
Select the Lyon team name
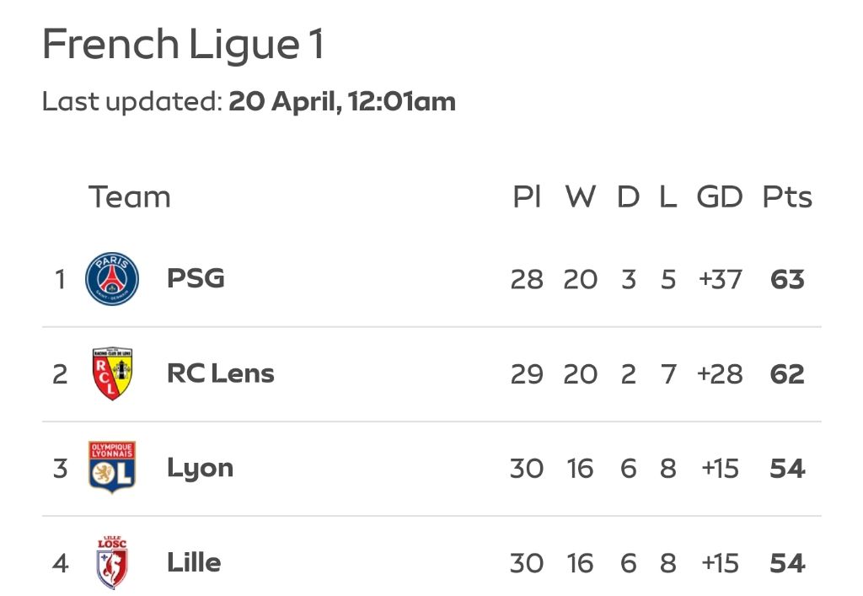pyautogui.click(x=201, y=470)
